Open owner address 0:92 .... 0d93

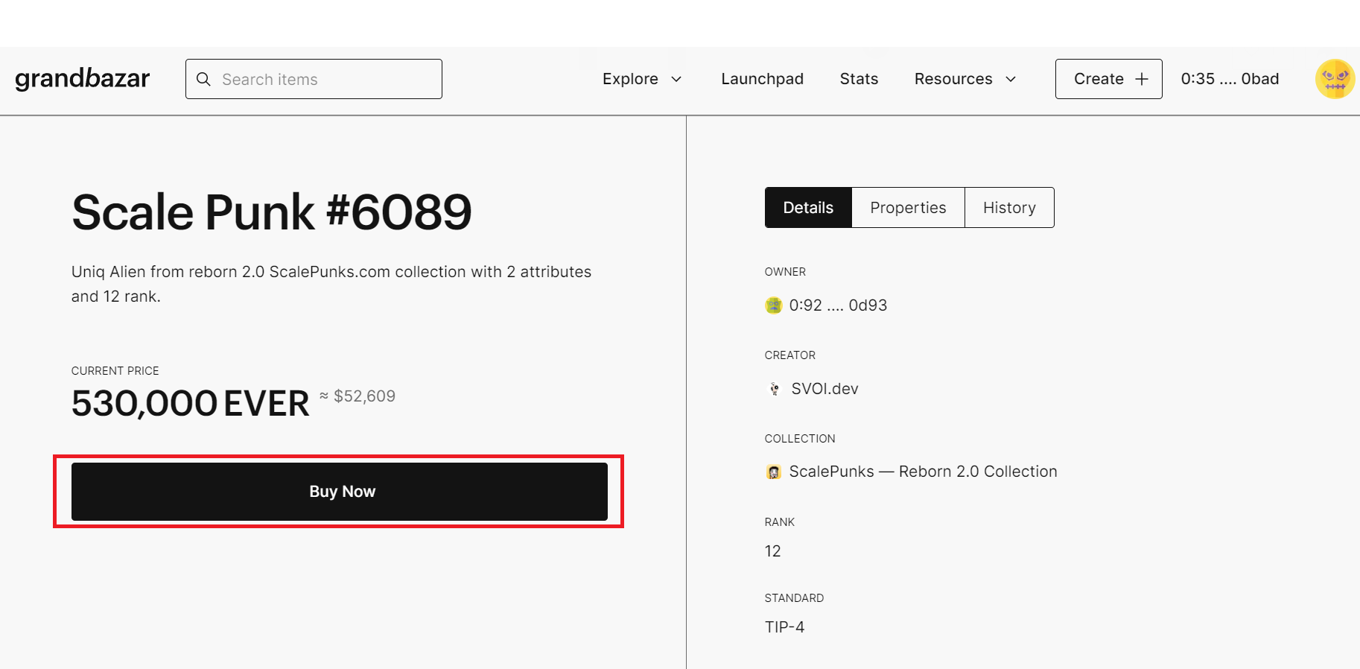[x=838, y=305]
